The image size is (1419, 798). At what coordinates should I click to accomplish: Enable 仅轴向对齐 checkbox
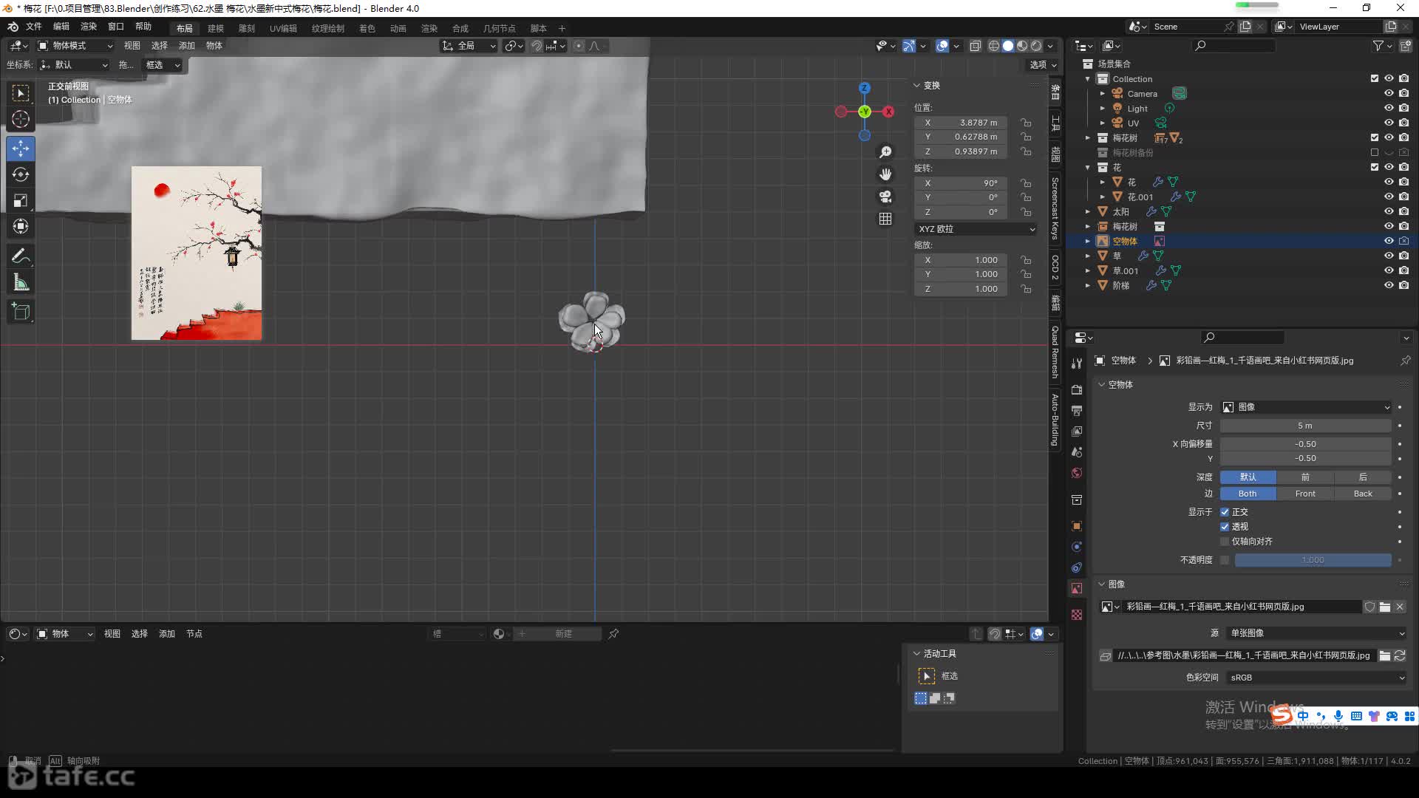click(x=1225, y=542)
